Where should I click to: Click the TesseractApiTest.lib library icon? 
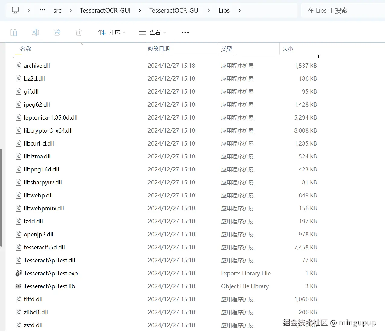coord(18,286)
